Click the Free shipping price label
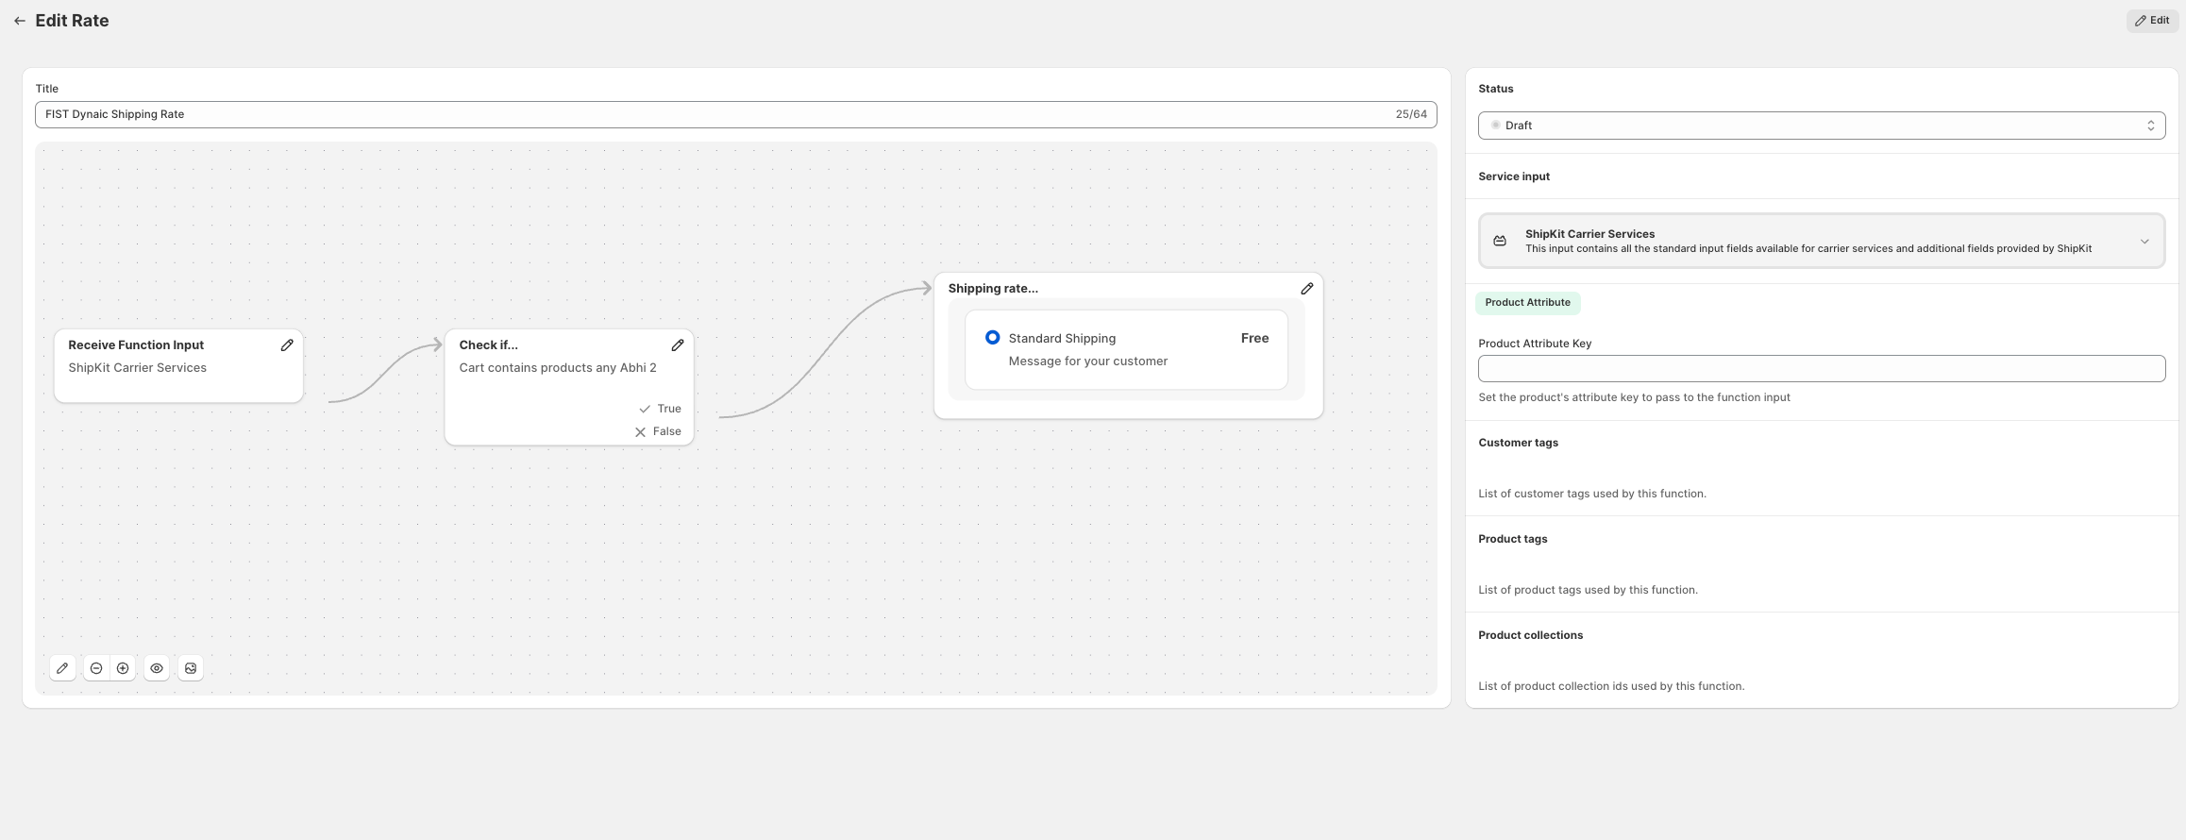The width and height of the screenshot is (2186, 840). [1254, 338]
